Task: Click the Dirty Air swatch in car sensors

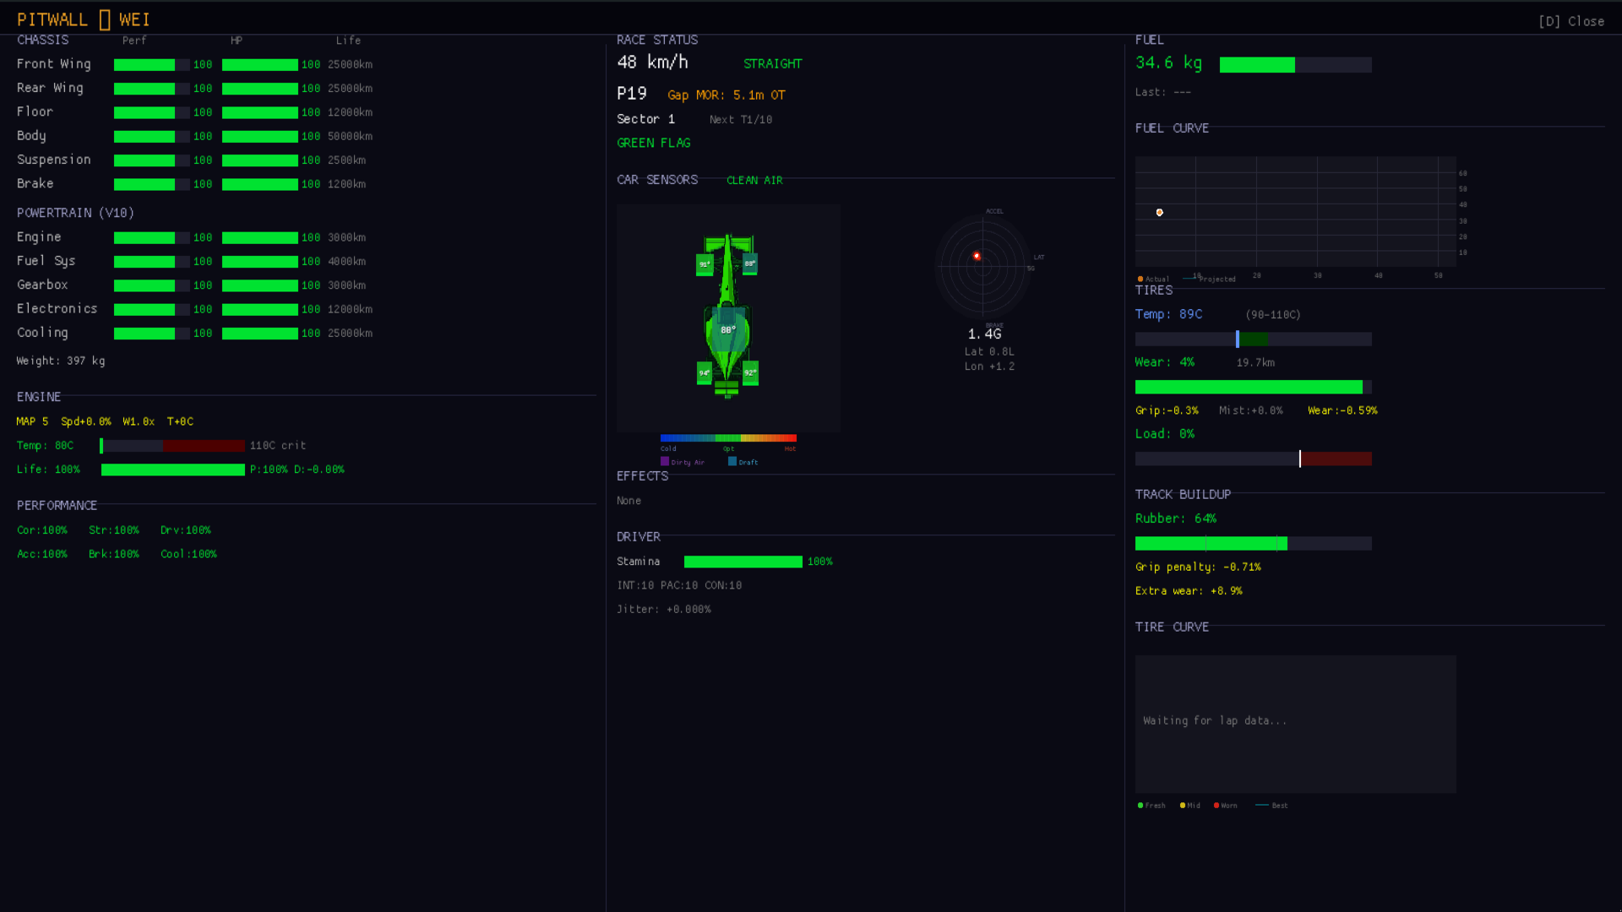Action: tap(666, 462)
